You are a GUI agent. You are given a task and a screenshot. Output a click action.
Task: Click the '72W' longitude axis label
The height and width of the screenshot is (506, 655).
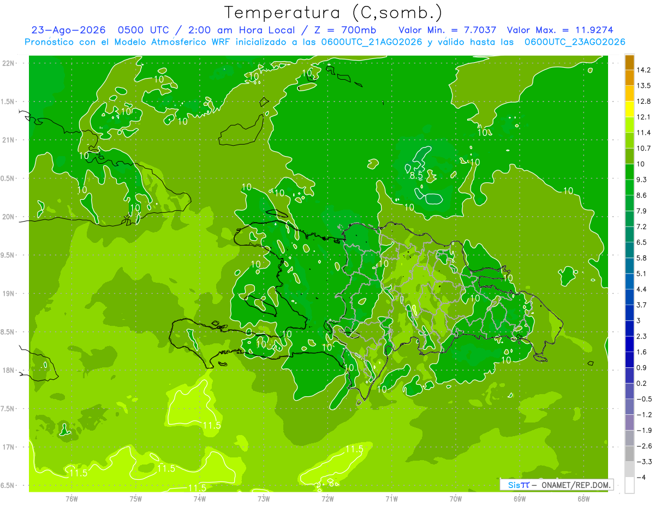pos(327,499)
